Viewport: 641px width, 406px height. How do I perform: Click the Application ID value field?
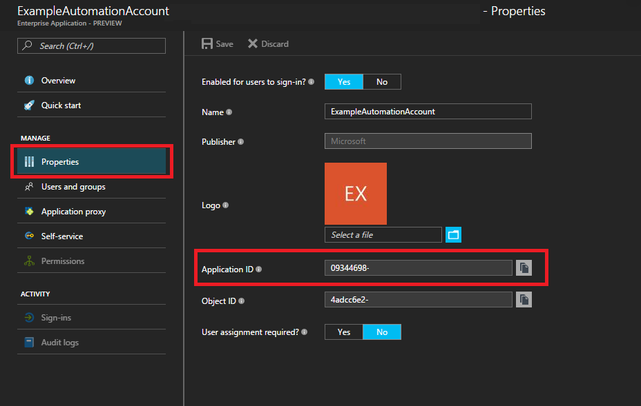tap(418, 268)
